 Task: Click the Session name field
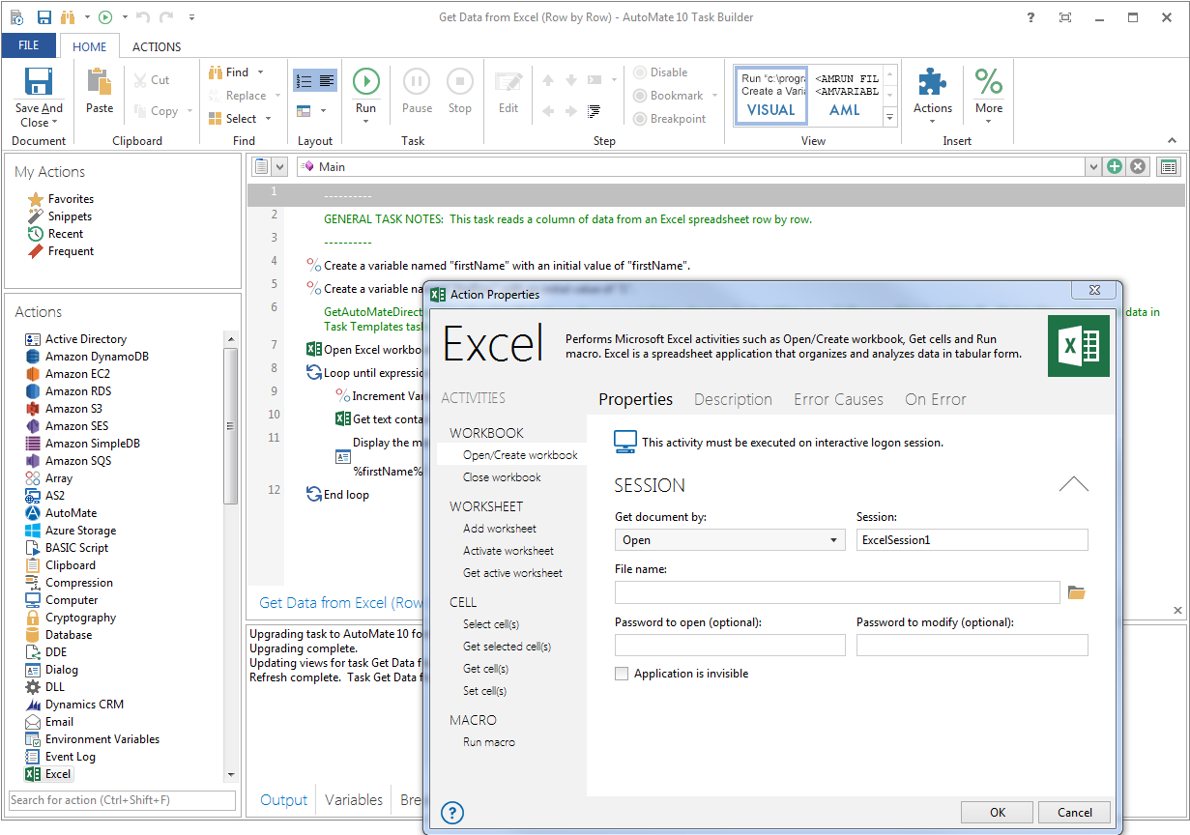pos(972,540)
